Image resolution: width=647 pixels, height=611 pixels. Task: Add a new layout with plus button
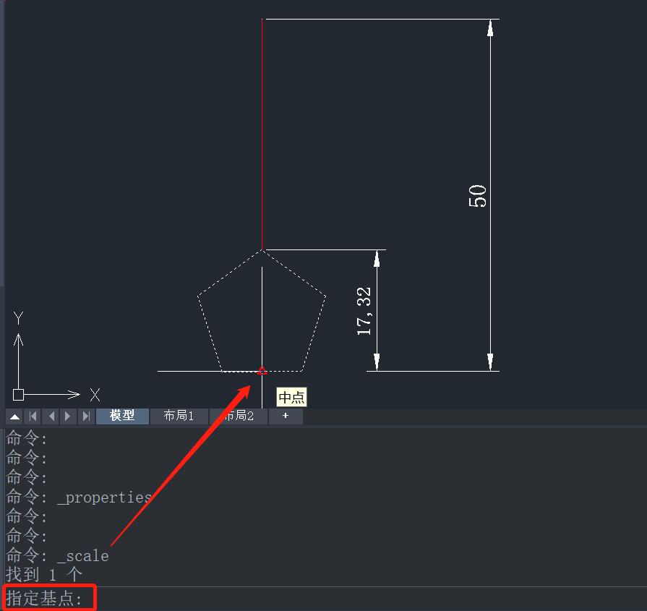tap(286, 416)
